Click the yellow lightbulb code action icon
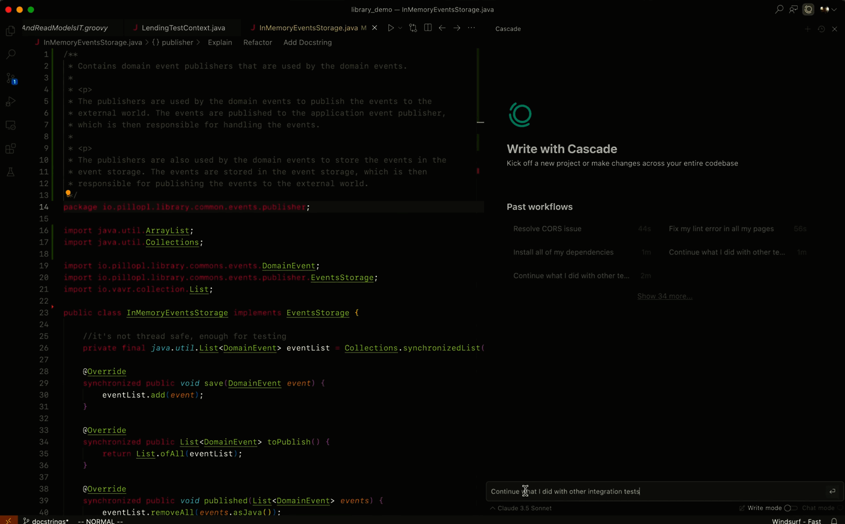845x524 pixels. [68, 194]
